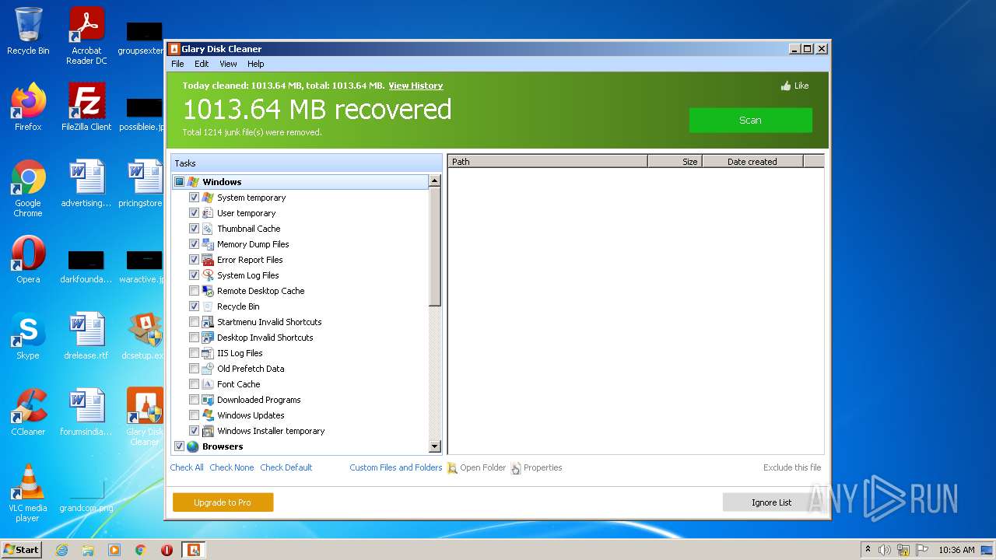Click the Error Report Files icon
This screenshot has height=560, width=996.
click(208, 260)
